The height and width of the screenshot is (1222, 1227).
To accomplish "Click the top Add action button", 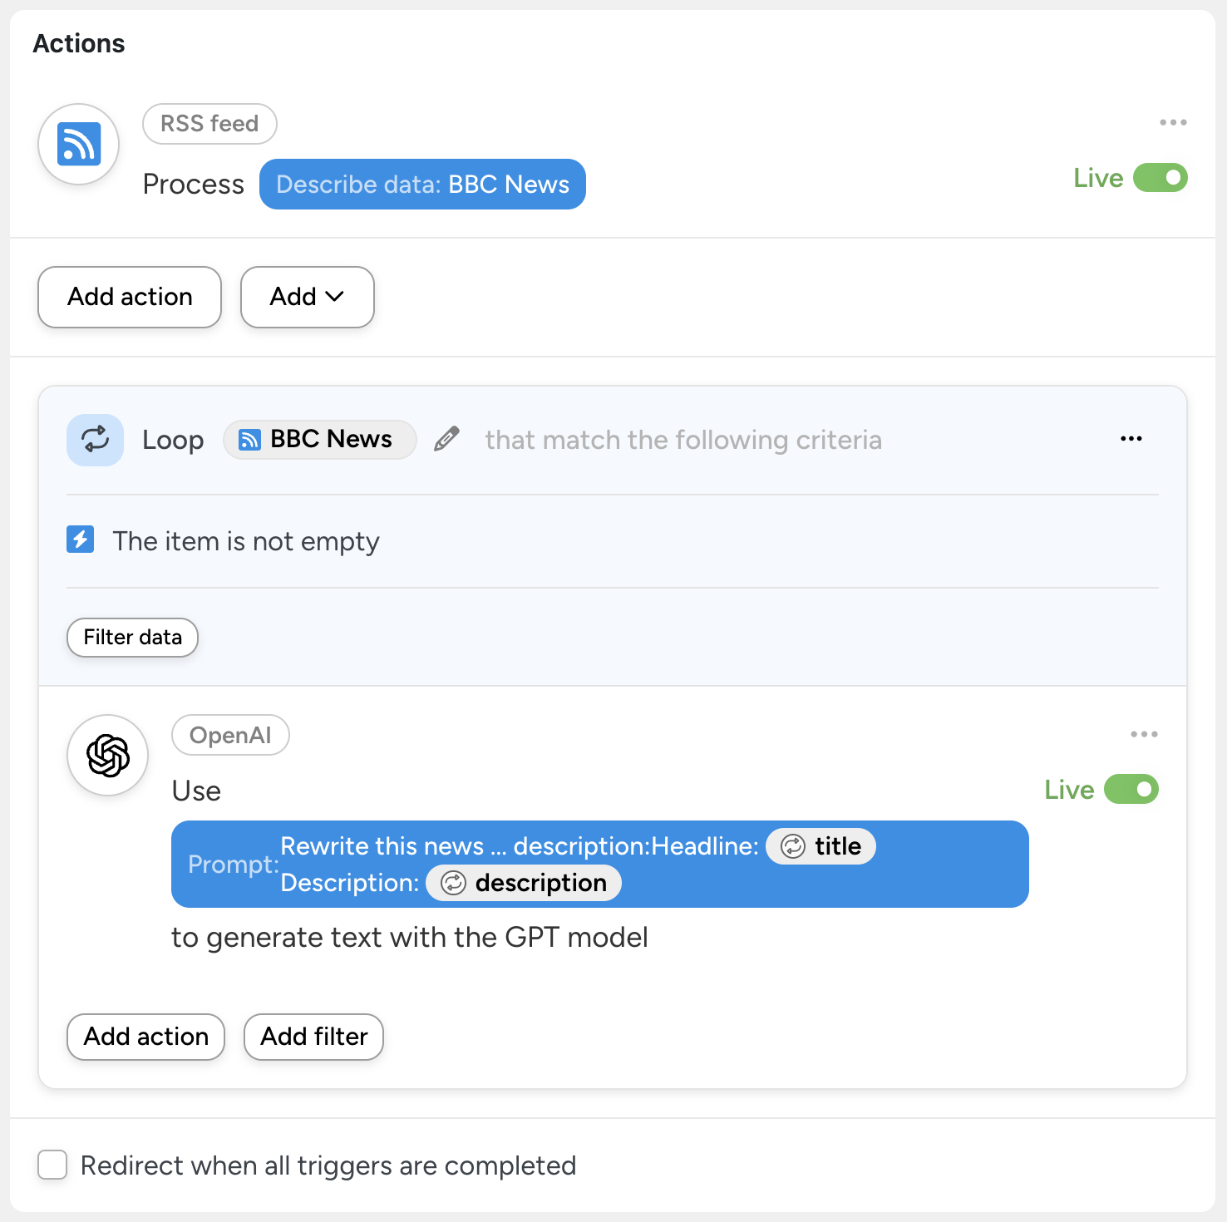I will coord(130,297).
